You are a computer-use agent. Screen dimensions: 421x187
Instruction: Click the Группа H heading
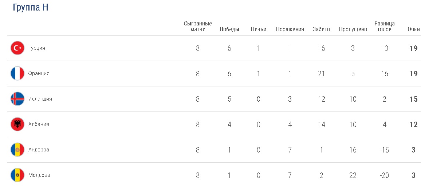click(x=31, y=8)
